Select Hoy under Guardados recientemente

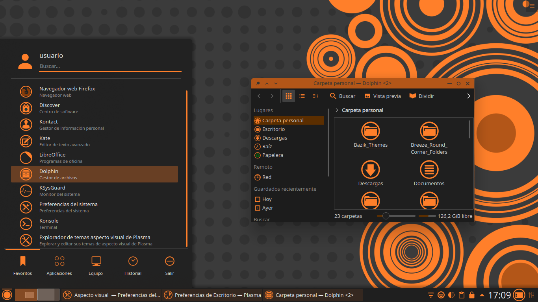click(289, 199)
